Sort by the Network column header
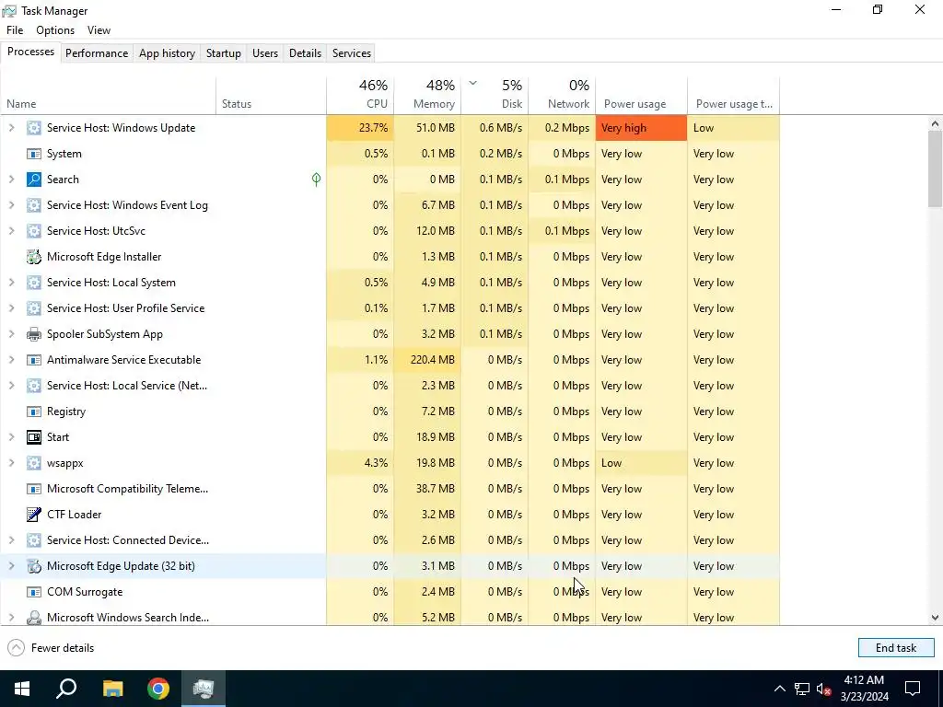The width and height of the screenshot is (943, 707). pos(563,95)
